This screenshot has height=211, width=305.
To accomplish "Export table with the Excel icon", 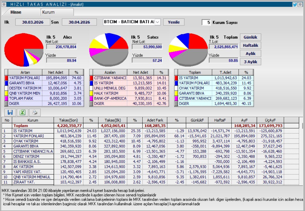I will [x=22, y=112].
